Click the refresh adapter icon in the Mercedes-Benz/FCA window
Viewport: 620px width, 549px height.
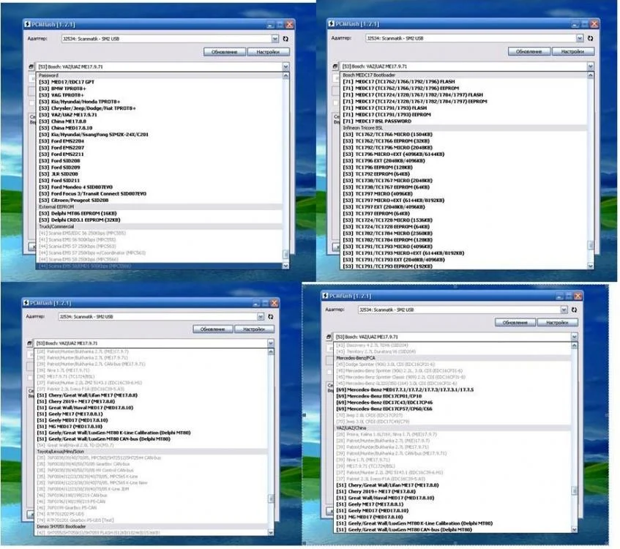point(574,310)
